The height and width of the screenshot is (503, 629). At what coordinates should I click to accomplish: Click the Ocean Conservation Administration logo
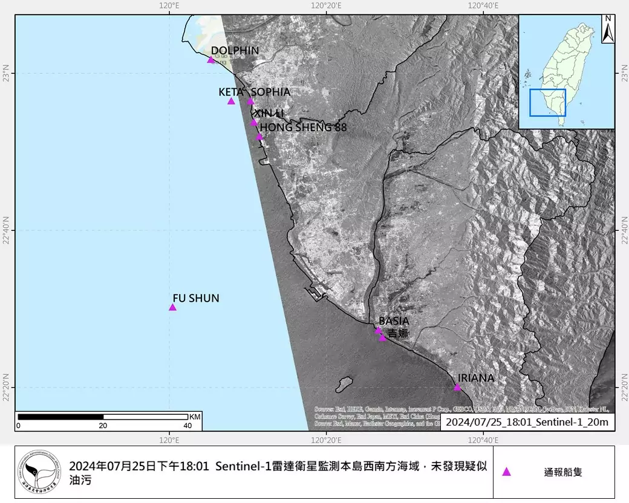pos(40,472)
